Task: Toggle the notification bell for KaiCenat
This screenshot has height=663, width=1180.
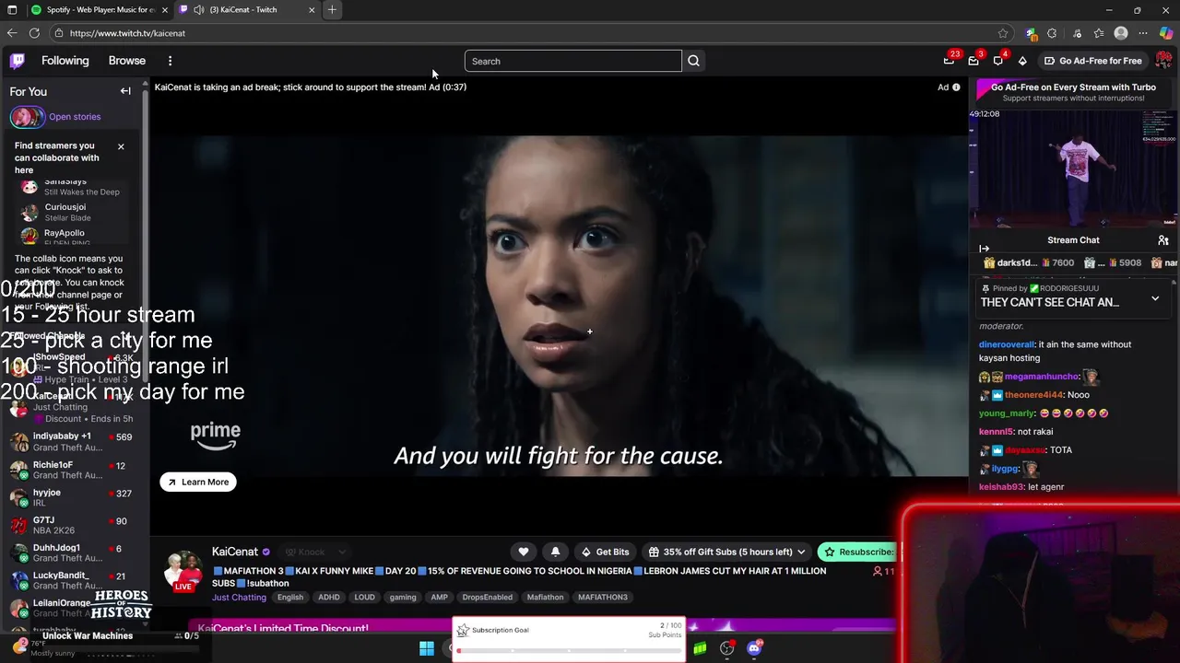Action: (x=555, y=552)
